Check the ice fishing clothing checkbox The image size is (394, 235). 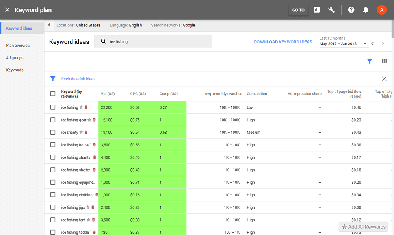[x=53, y=195]
